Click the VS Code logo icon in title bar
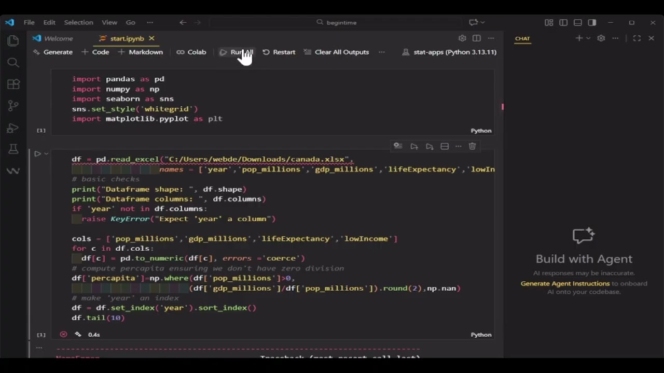This screenshot has width=664, height=373. 9,22
